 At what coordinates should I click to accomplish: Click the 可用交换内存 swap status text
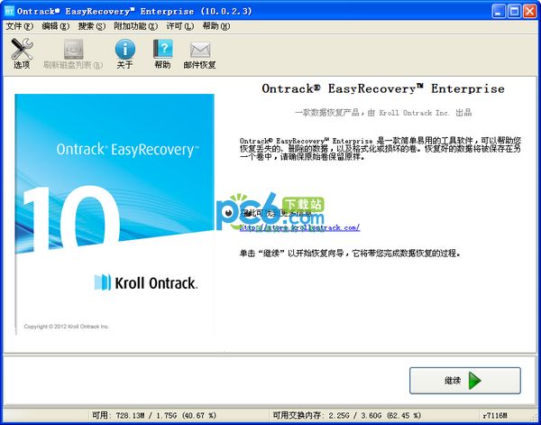[x=347, y=415]
